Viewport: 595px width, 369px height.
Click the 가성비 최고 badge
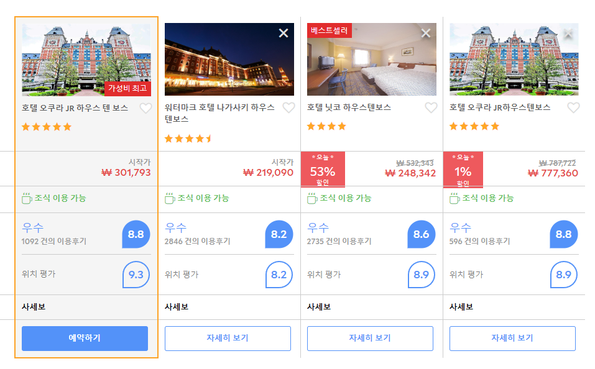point(128,89)
